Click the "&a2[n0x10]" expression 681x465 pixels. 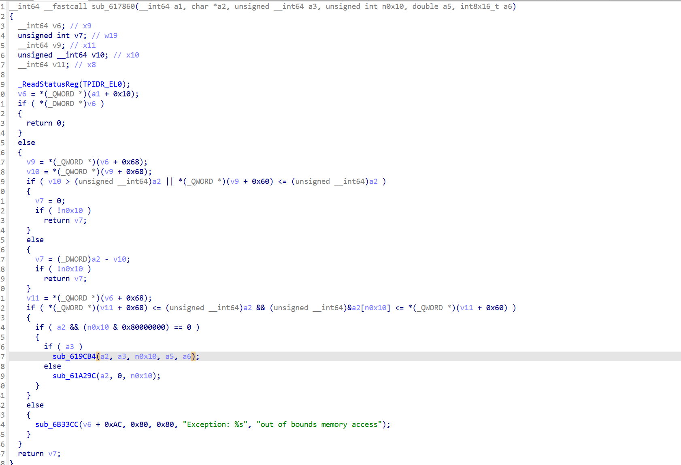click(x=369, y=308)
